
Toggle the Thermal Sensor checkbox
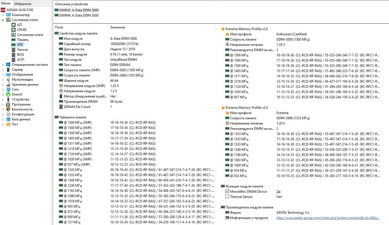(227, 197)
